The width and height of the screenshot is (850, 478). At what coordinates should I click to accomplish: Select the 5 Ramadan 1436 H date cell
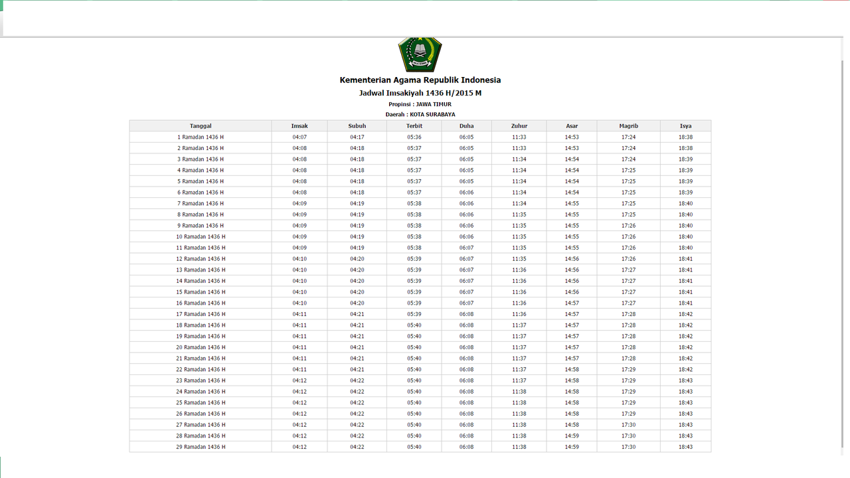[x=201, y=181]
